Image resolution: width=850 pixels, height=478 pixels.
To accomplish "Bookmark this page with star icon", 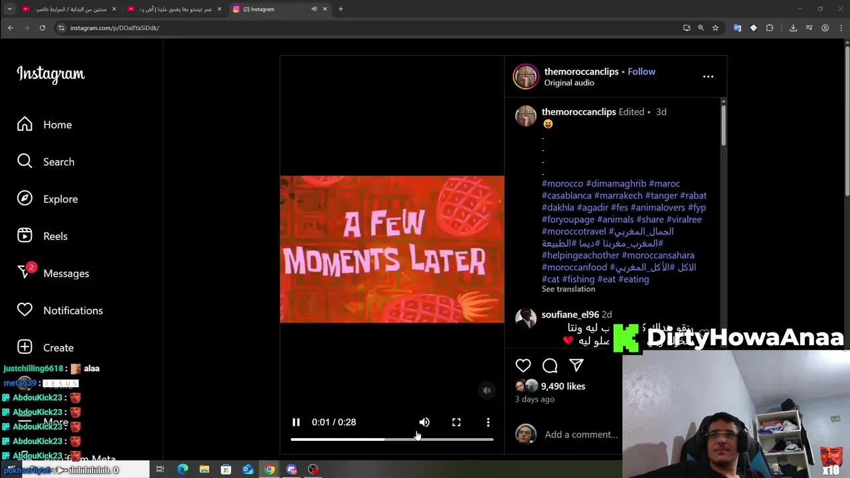I will (x=715, y=28).
